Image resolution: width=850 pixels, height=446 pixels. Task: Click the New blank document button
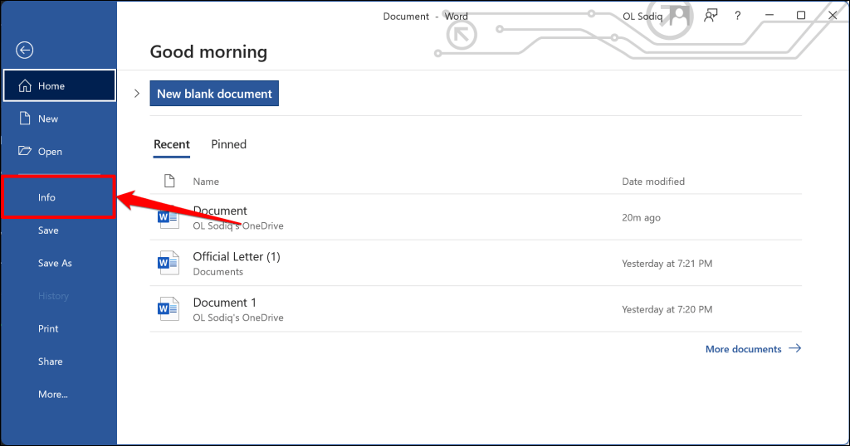pyautogui.click(x=214, y=94)
